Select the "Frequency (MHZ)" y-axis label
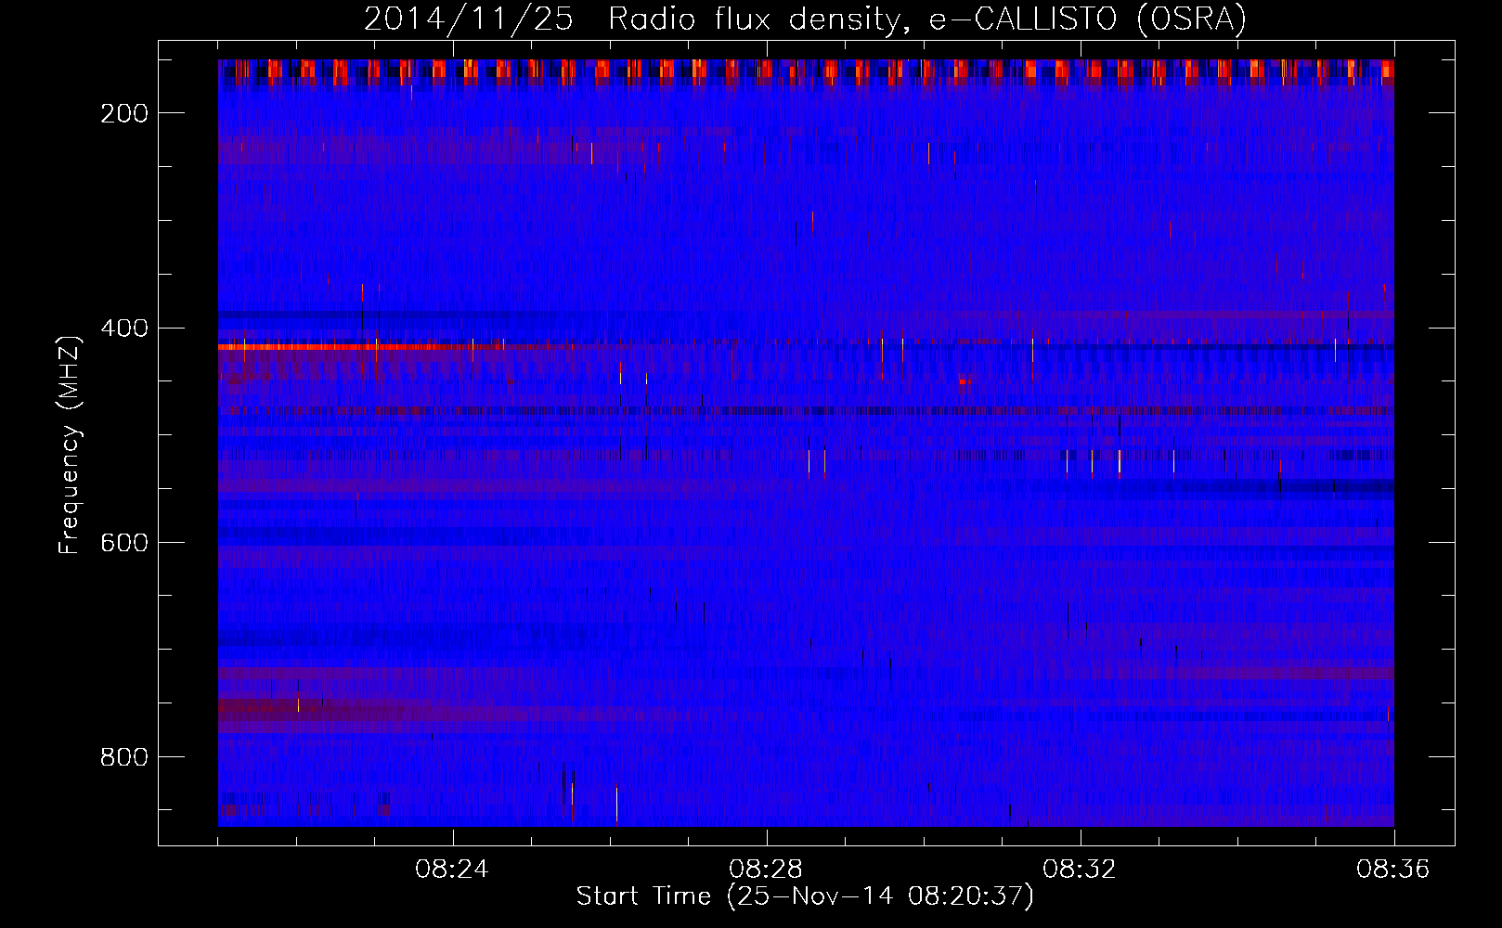The width and height of the screenshot is (1502, 928). click(x=70, y=445)
